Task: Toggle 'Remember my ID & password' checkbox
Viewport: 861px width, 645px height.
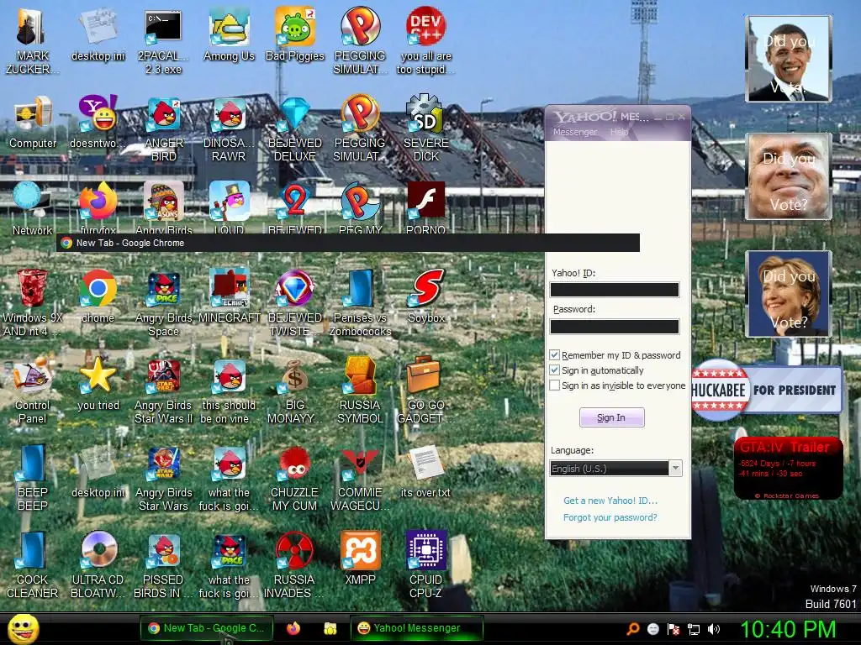Action: point(555,355)
